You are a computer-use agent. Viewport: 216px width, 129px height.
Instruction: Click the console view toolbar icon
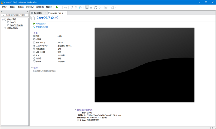point(106,7)
